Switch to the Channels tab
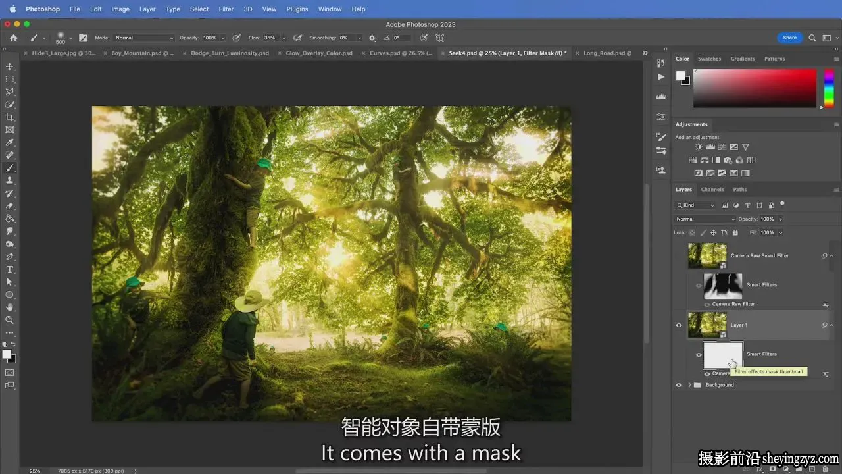The height and width of the screenshot is (474, 842). tap(712, 190)
